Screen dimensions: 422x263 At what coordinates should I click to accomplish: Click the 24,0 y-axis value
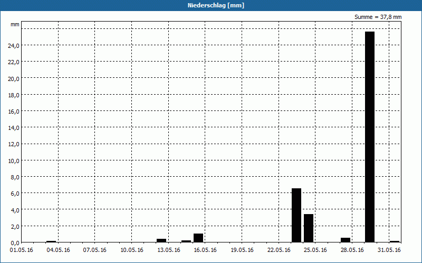coord(14,46)
